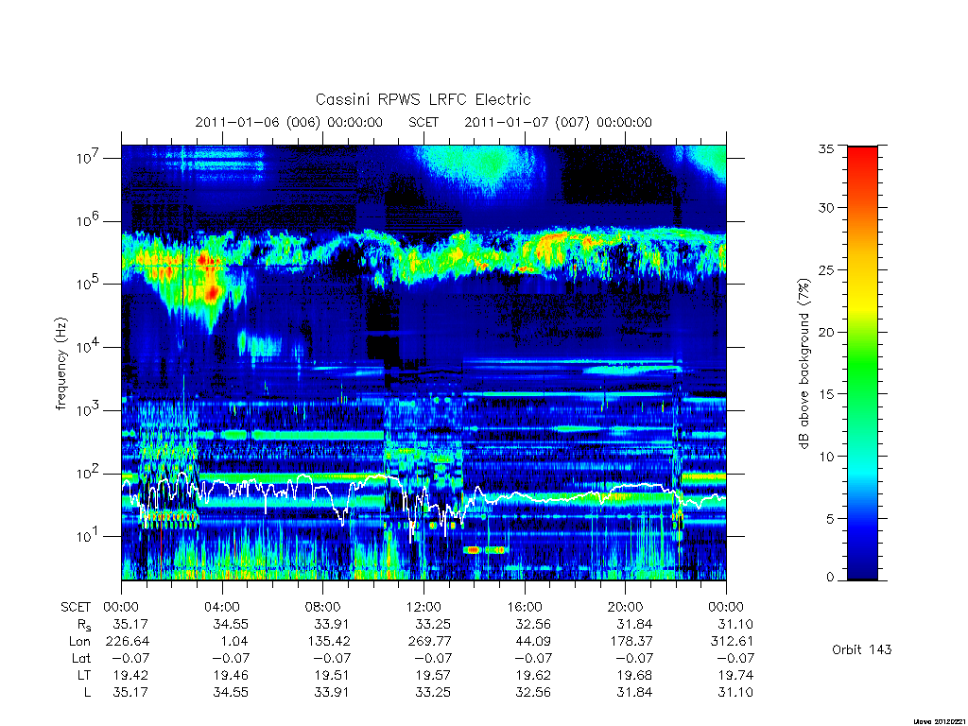968x726 pixels.
Task: Click the '12:00' time axis label
Action: click(423, 607)
